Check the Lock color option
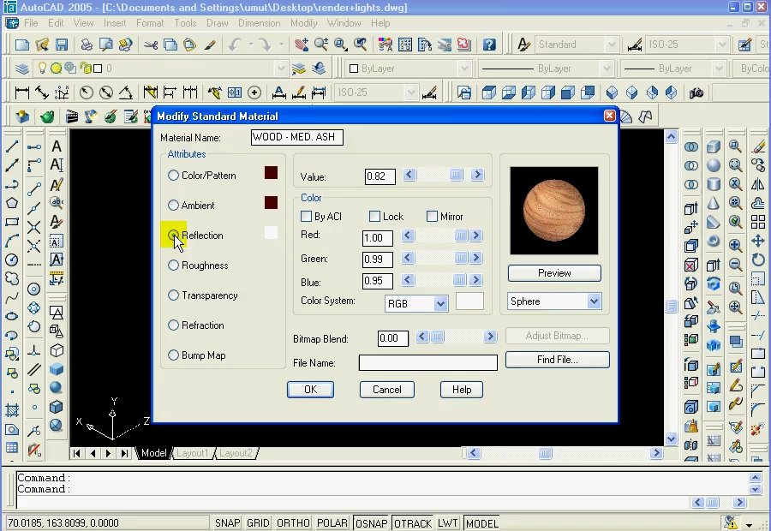The width and height of the screenshot is (771, 531). coord(374,217)
